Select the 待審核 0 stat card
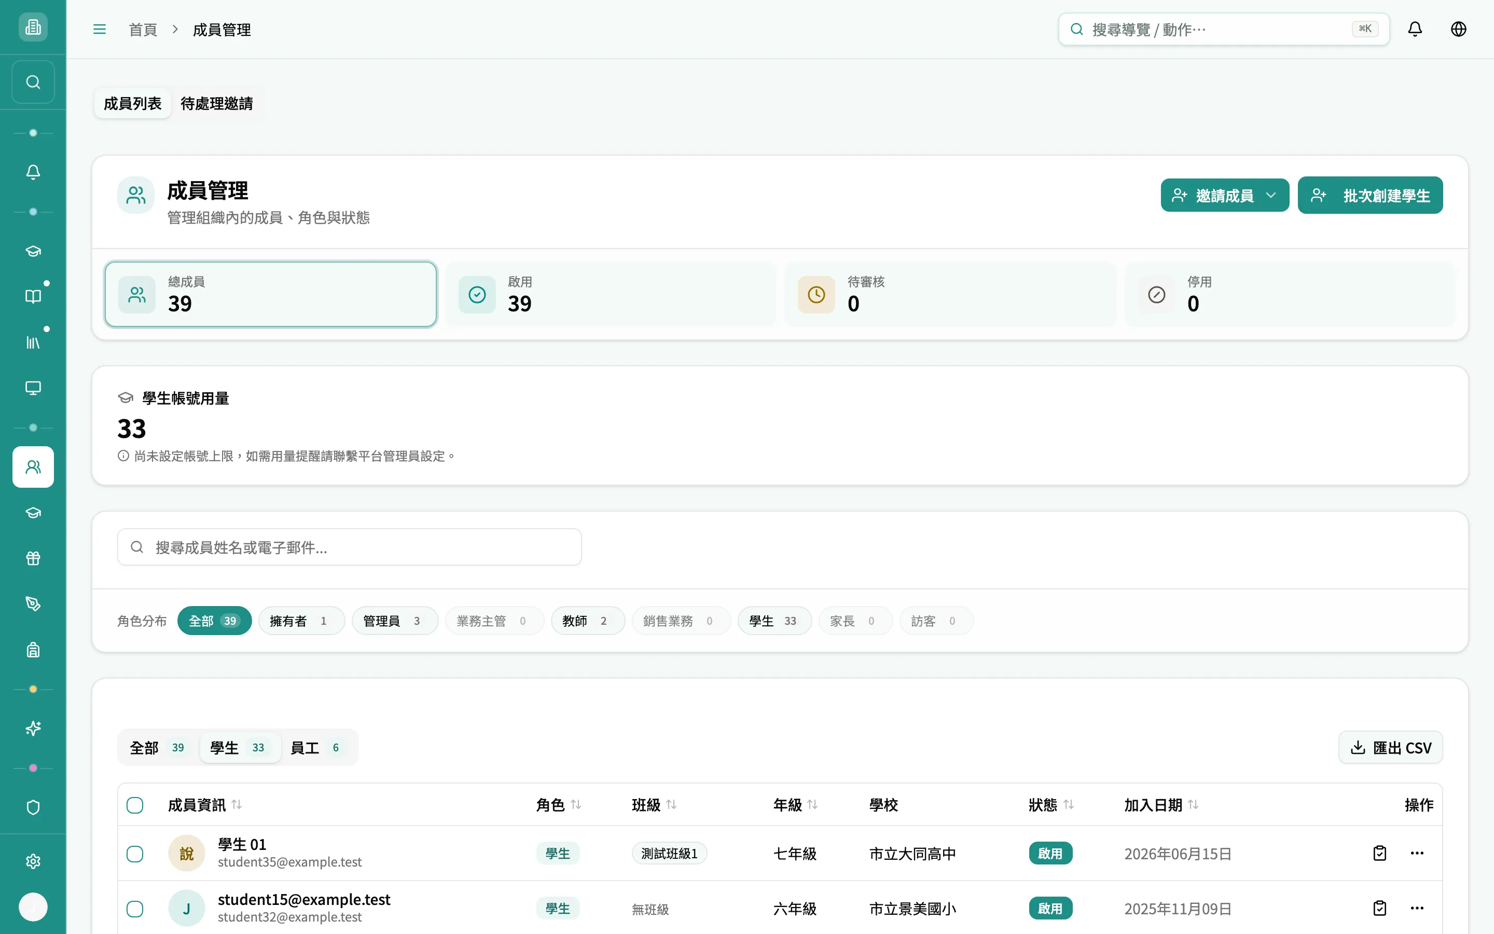1494x934 pixels. (x=950, y=294)
